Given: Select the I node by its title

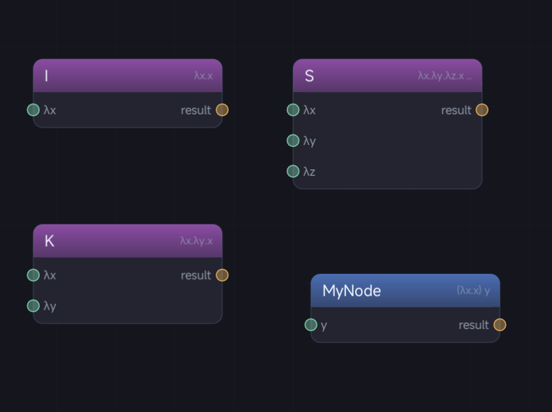Looking at the screenshot, I should (47, 75).
